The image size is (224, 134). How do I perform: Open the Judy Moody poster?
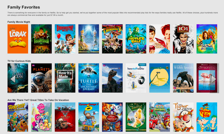tap(207, 39)
